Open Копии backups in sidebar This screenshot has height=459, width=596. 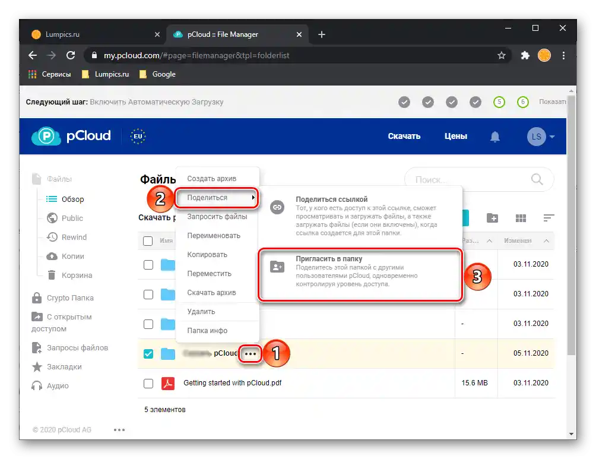(65, 257)
